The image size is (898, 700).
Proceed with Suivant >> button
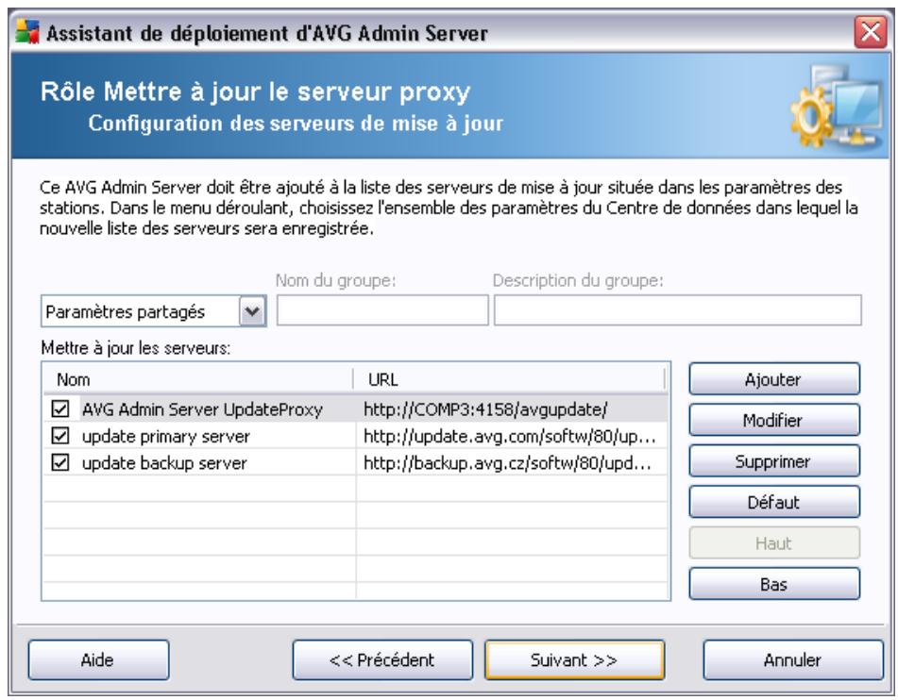(x=574, y=660)
